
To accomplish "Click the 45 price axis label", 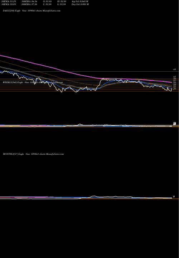I will (x=175, y=70).
